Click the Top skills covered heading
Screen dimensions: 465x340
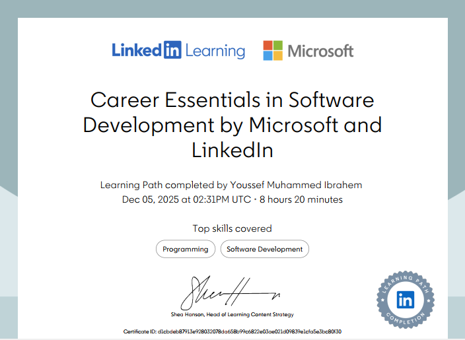click(232, 228)
